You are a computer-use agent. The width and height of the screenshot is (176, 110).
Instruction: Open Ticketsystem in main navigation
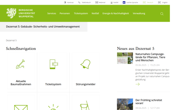coord(81,13)
